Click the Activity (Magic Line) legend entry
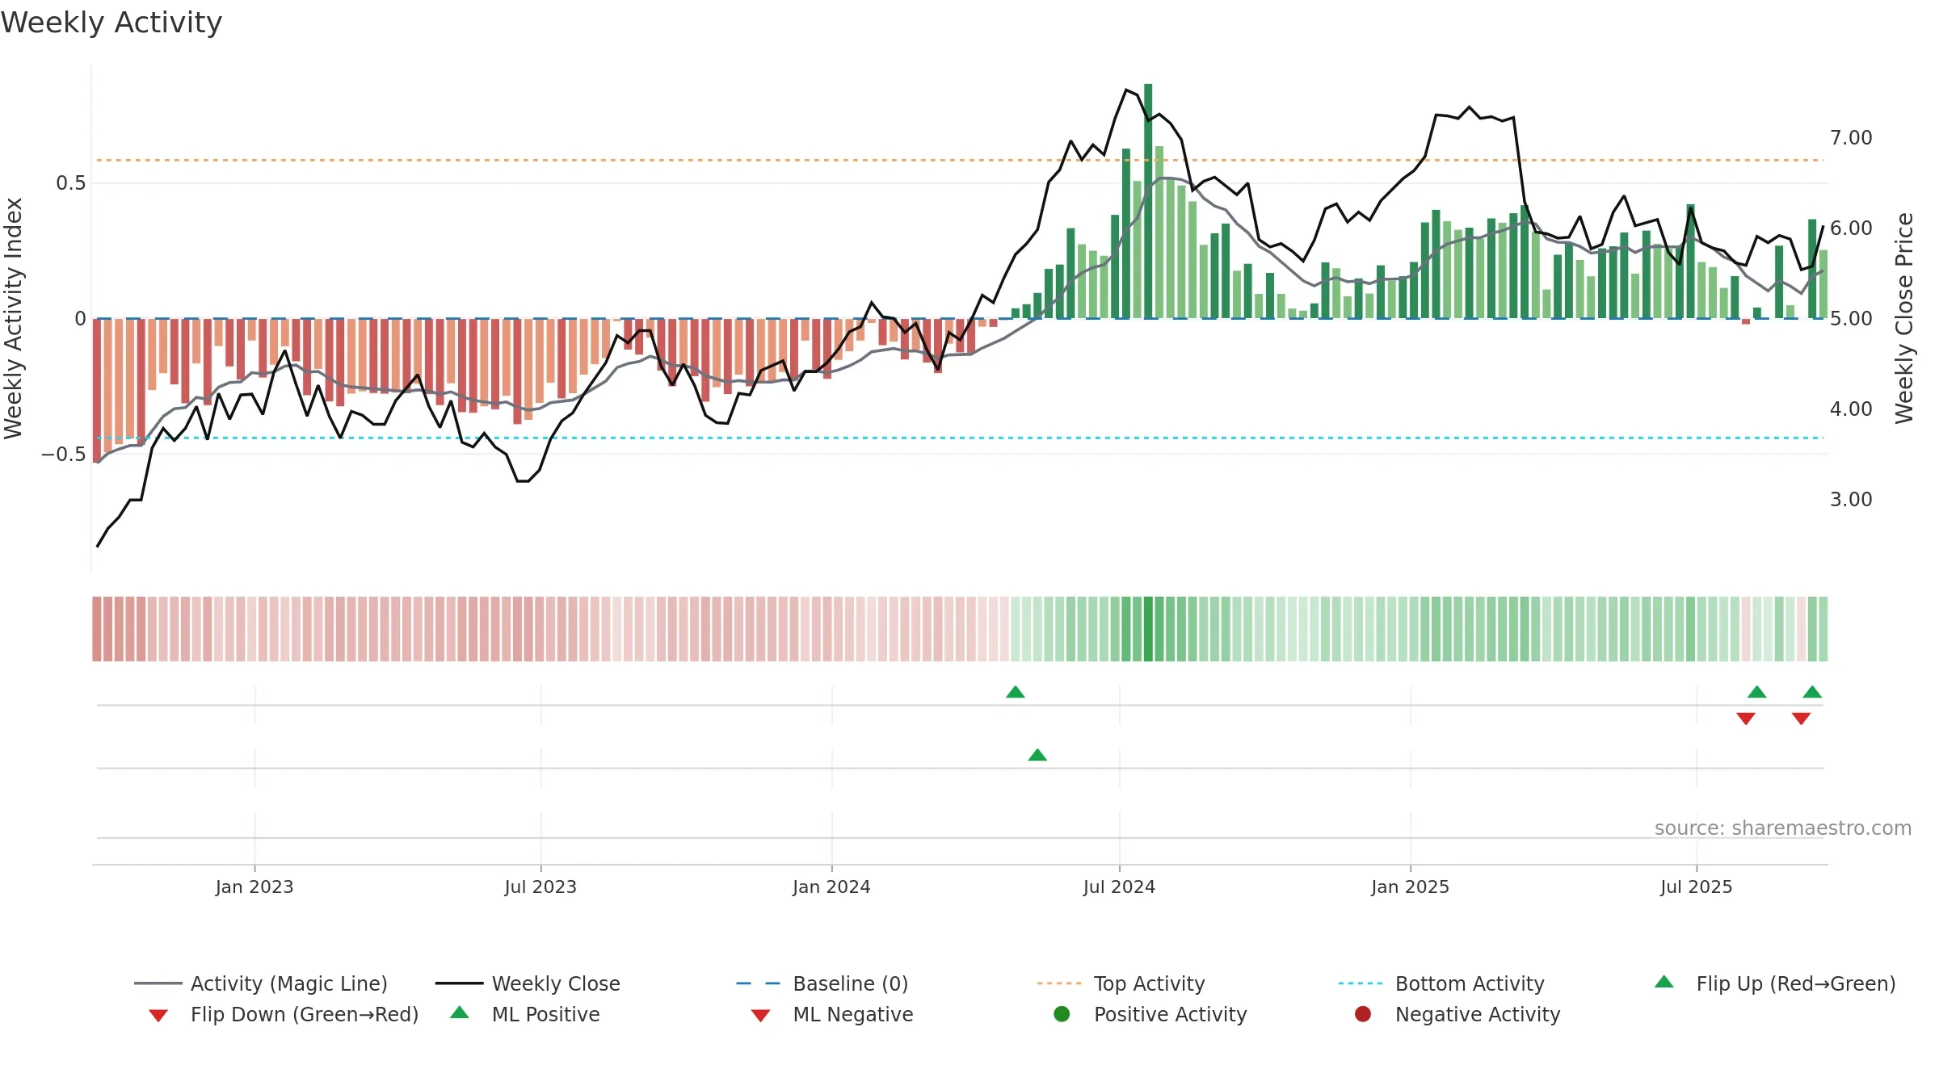This screenshot has width=1939, height=1090. (x=261, y=983)
